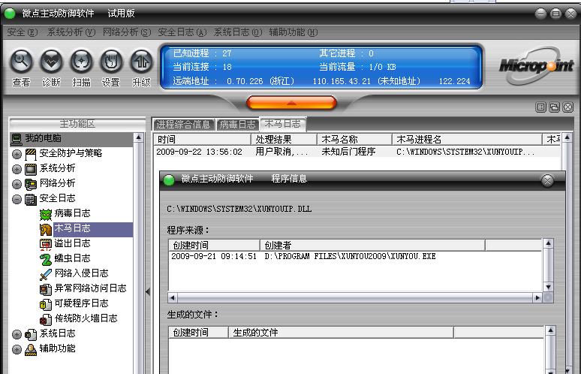Screen dimensions: 581x374
Task: Collapse the 安全日志 tree node
Action: tap(17, 199)
